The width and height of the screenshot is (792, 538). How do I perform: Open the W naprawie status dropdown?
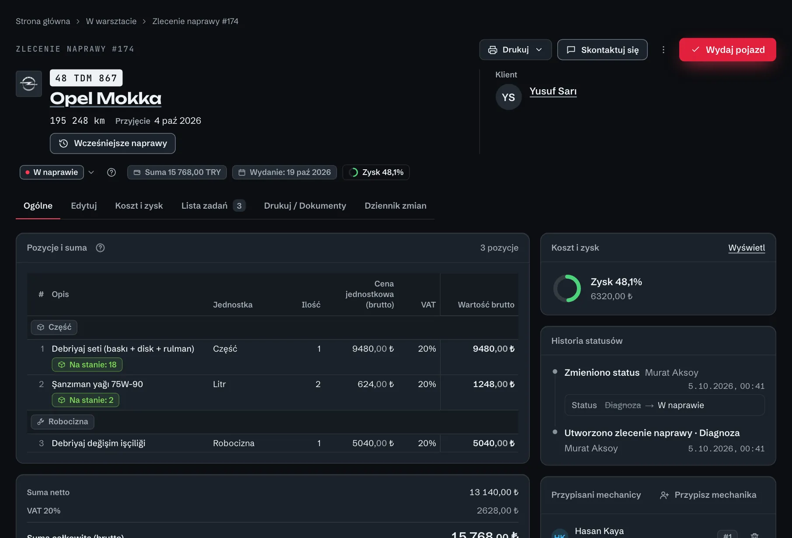tap(52, 172)
